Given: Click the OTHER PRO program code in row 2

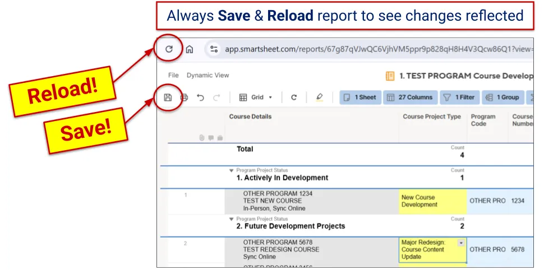Looking at the screenshot, I should pyautogui.click(x=487, y=249).
